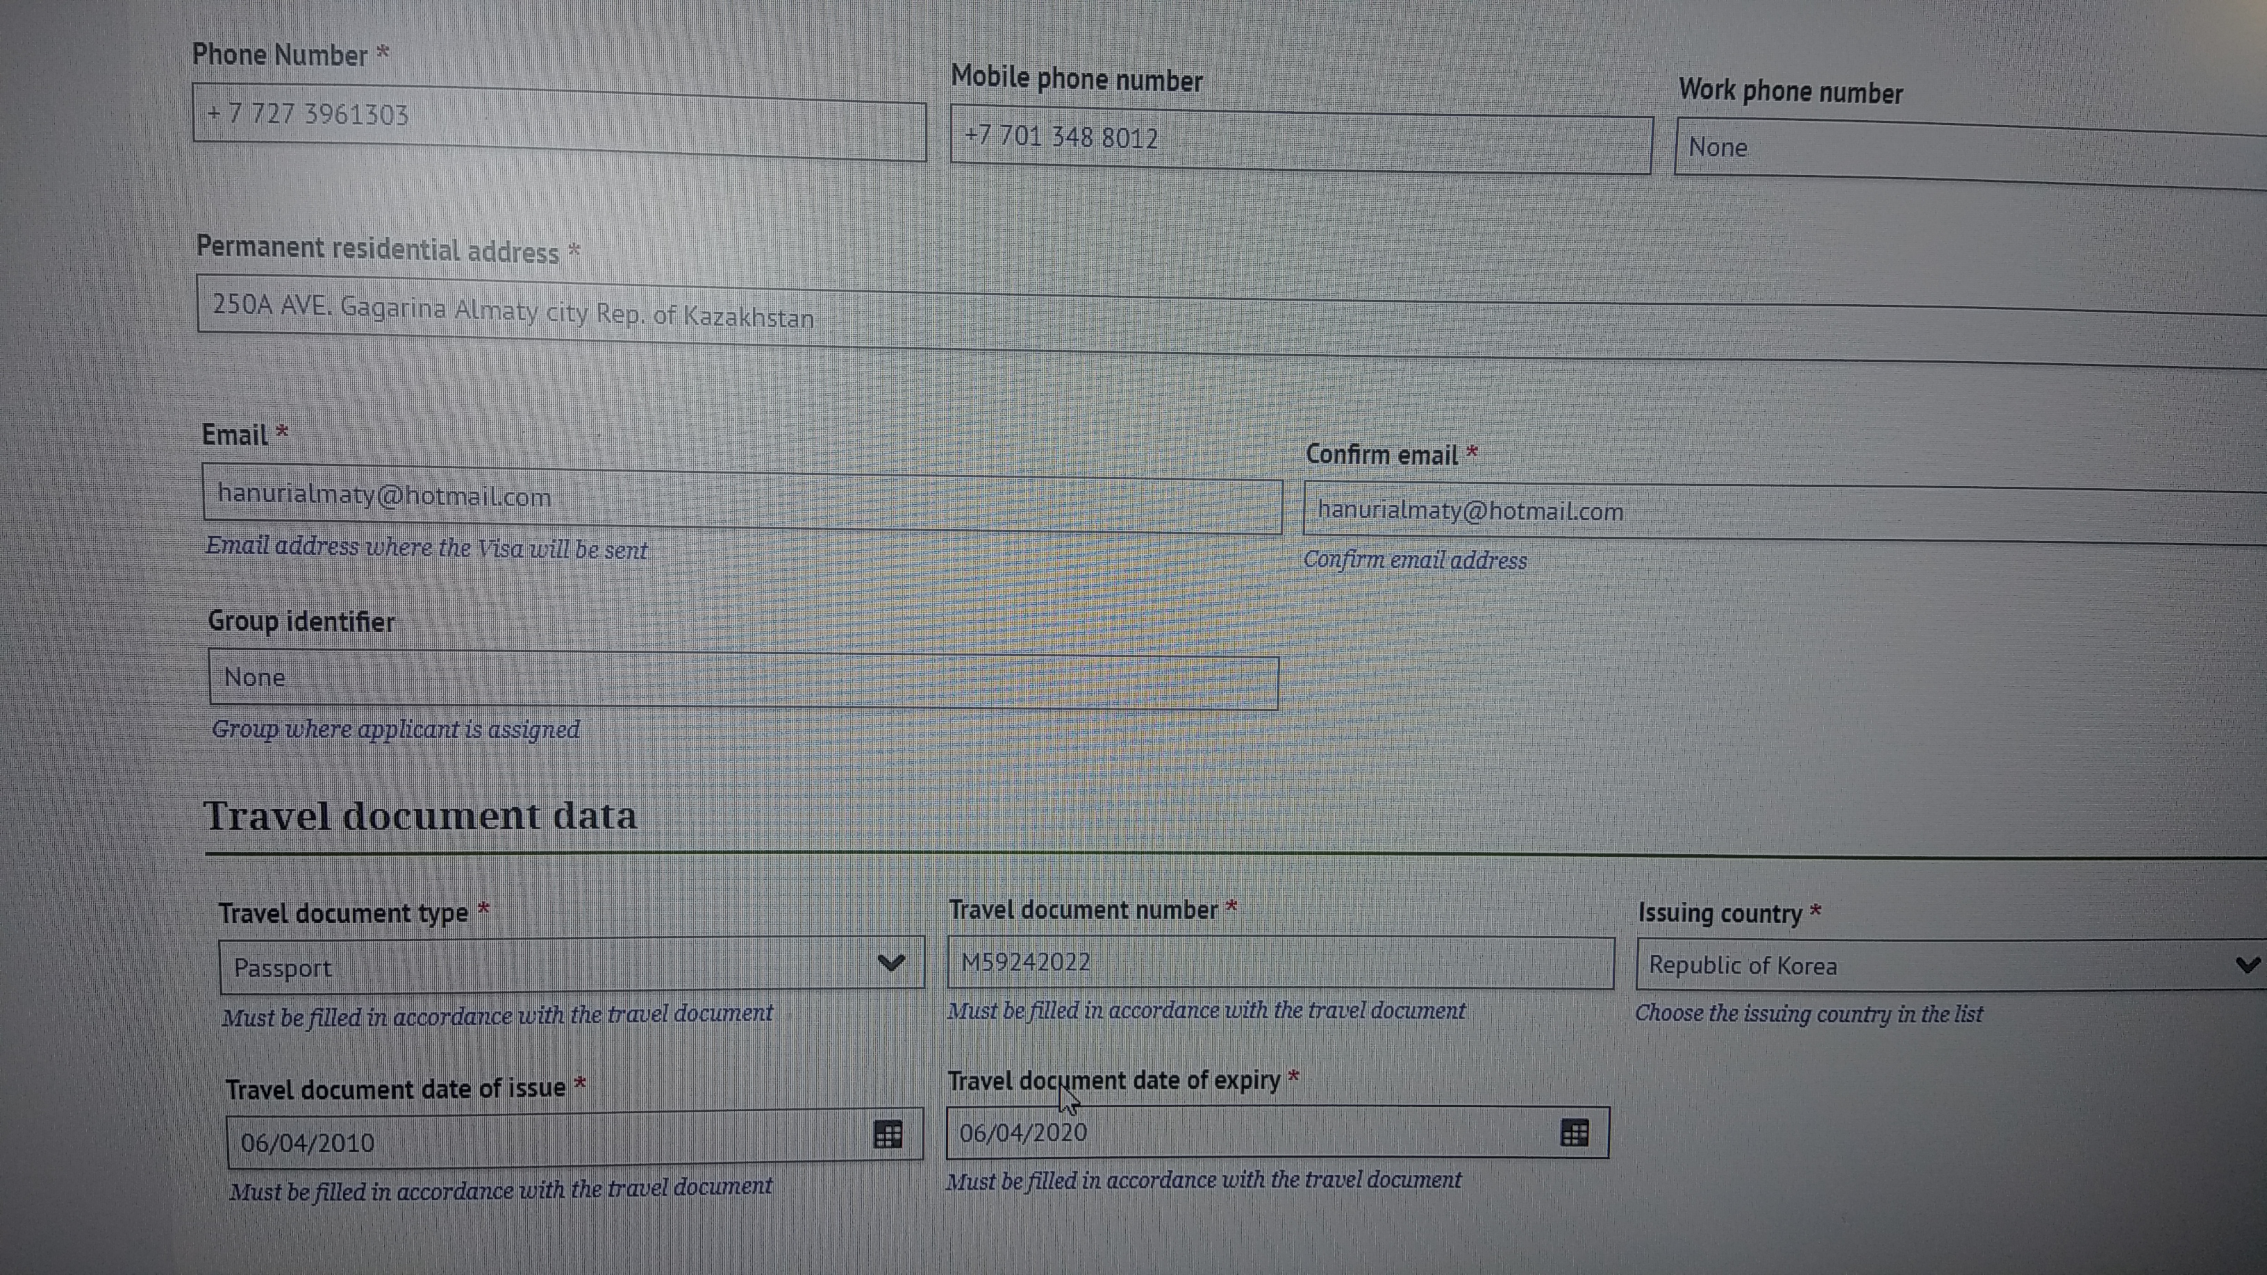Image resolution: width=2267 pixels, height=1275 pixels.
Task: Click the Confirm email input field
Action: click(1785, 514)
